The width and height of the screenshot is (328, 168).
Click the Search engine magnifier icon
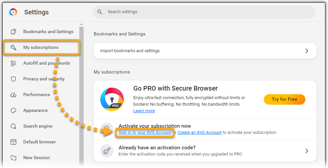[x=13, y=126]
